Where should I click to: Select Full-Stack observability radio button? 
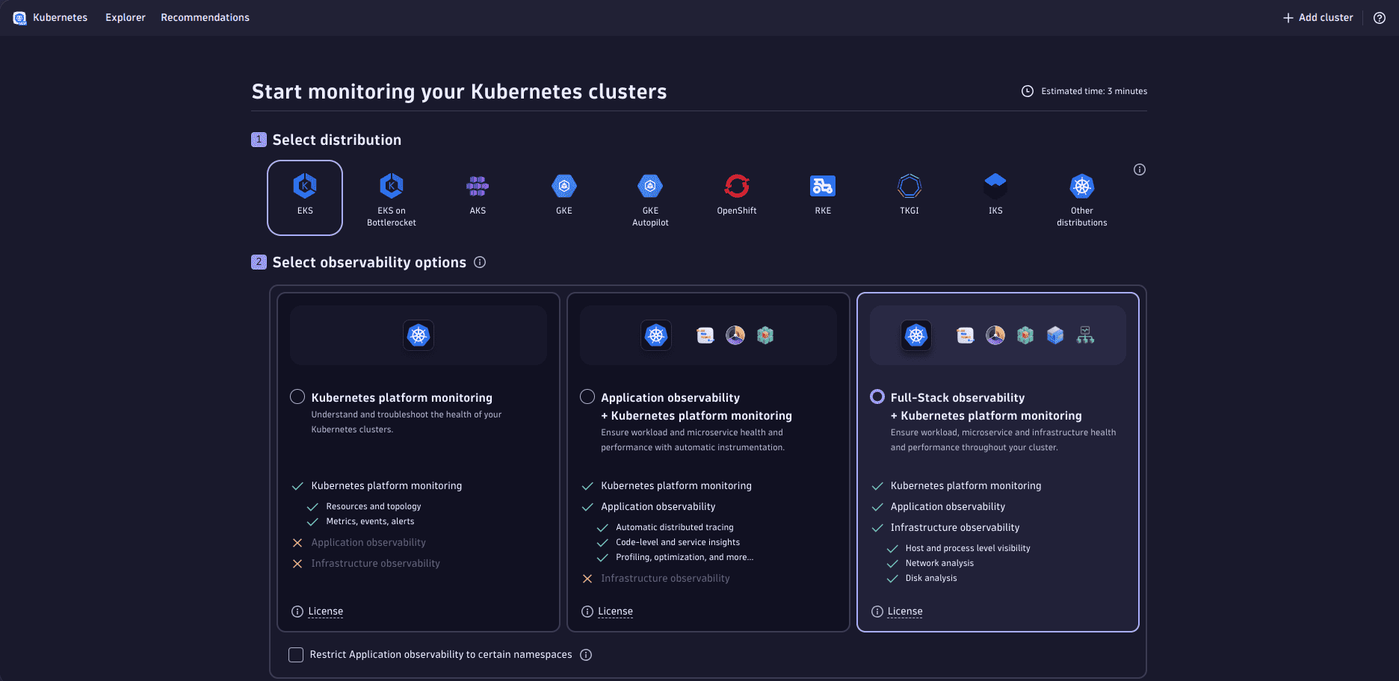(x=877, y=397)
